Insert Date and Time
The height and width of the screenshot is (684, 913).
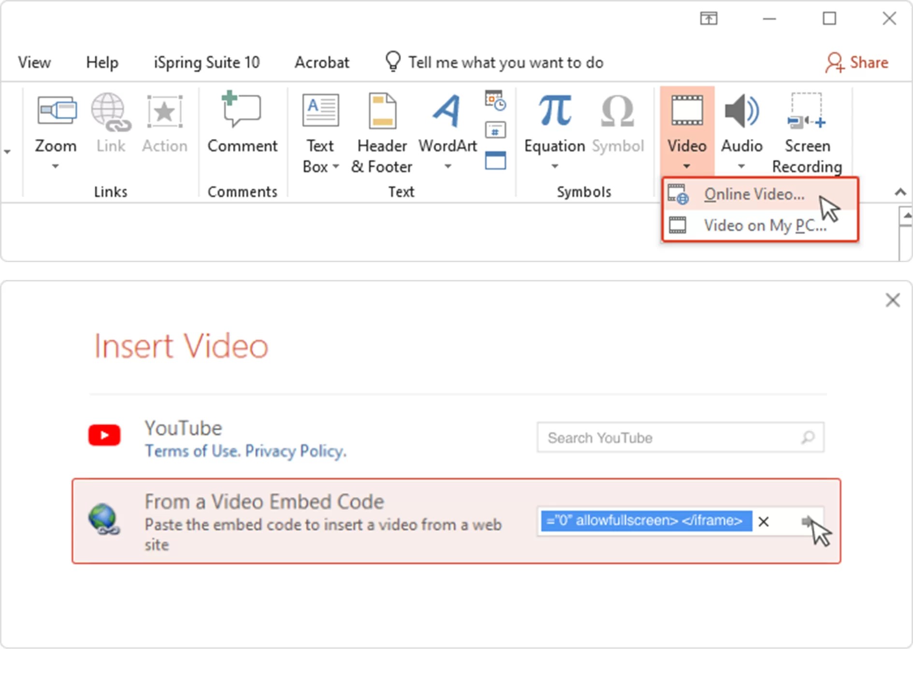click(495, 100)
